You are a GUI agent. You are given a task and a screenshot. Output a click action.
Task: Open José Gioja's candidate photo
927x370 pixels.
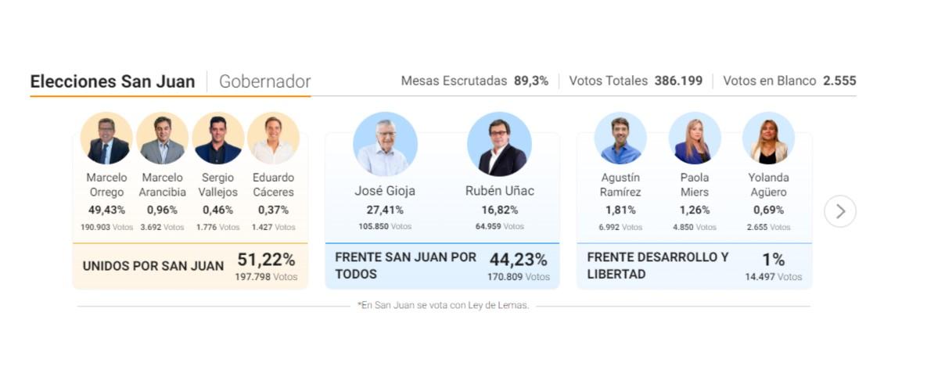tap(385, 144)
